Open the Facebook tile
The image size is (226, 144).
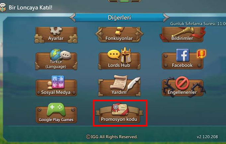(183, 59)
